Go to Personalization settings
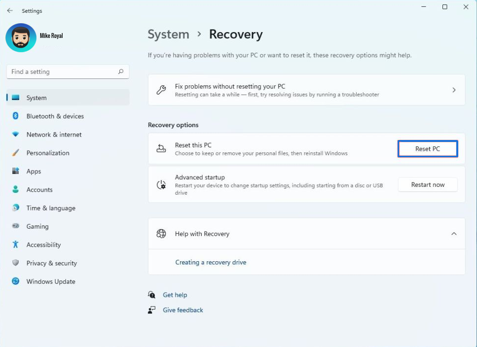This screenshot has height=347, width=477. coord(68,153)
